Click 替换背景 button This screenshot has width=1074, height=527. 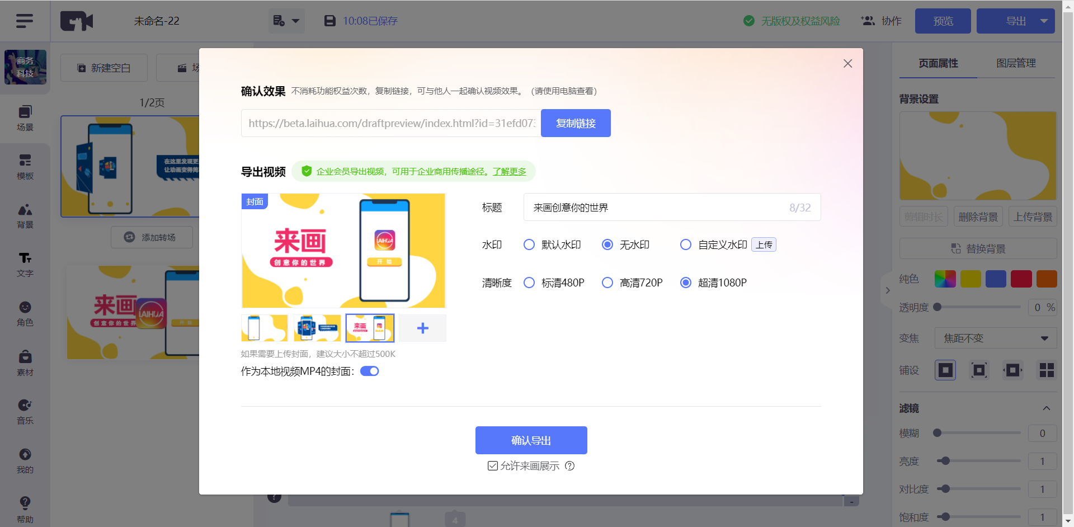(978, 248)
